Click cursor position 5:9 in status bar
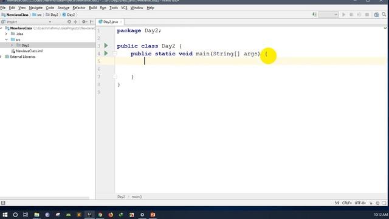Viewport: 389px width, 219px height. pyautogui.click(x=337, y=203)
